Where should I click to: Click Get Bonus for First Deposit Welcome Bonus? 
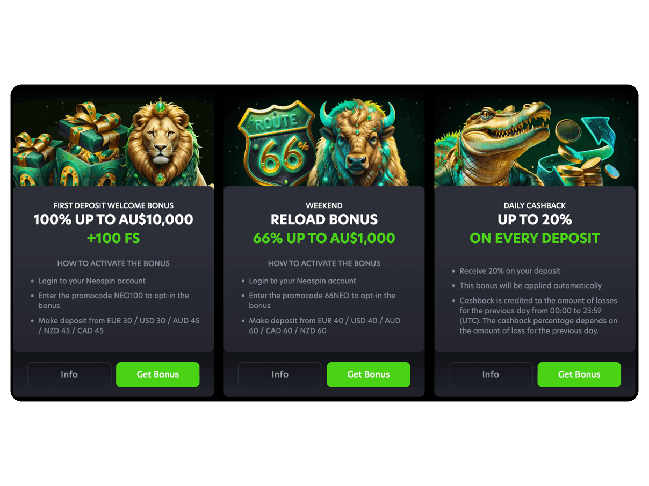coord(157,374)
